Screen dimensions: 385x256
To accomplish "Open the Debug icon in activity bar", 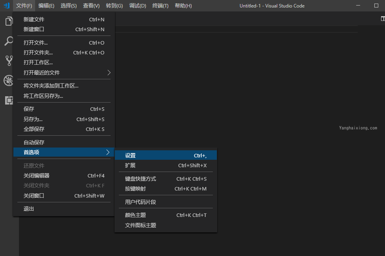I will coord(9,80).
